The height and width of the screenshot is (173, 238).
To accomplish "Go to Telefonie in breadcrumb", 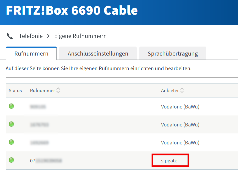I will 31,36.
